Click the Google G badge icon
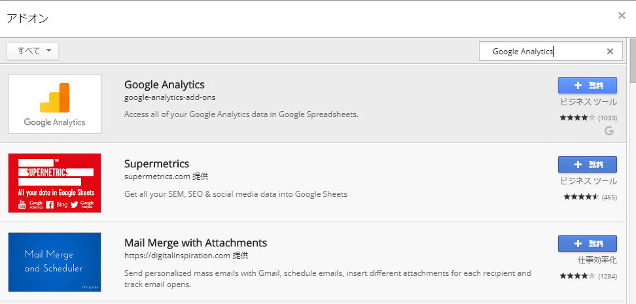Image resolution: width=636 pixels, height=304 pixels. (x=609, y=131)
